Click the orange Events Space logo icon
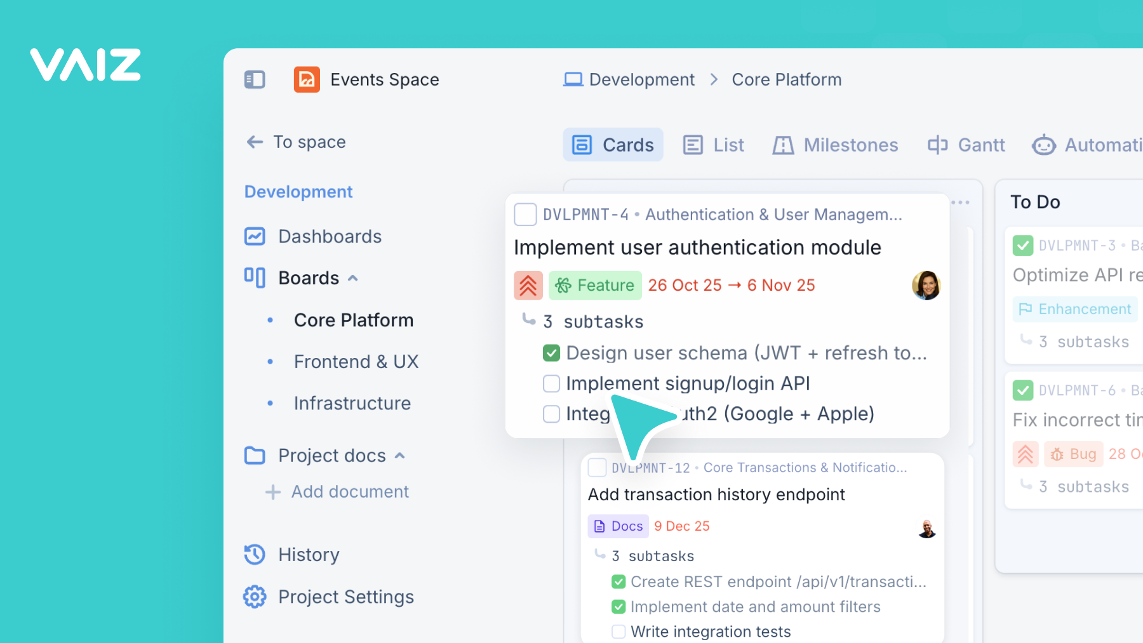Screen dimensions: 1143x643 point(307,79)
